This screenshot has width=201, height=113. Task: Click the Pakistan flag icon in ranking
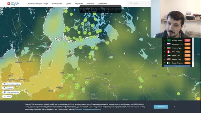[169, 63]
